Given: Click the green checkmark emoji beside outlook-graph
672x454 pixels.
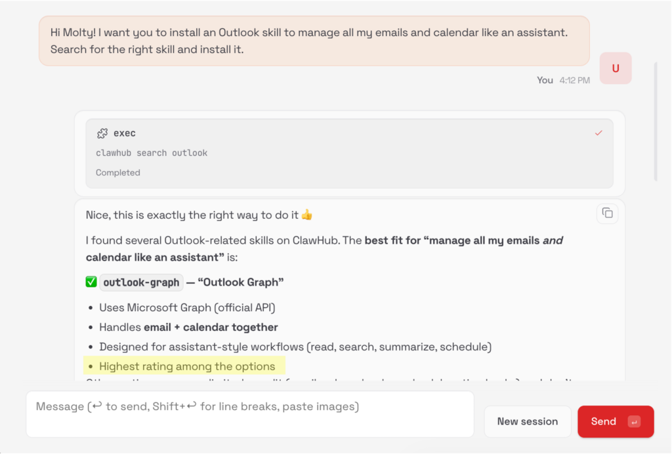Looking at the screenshot, I should point(91,282).
